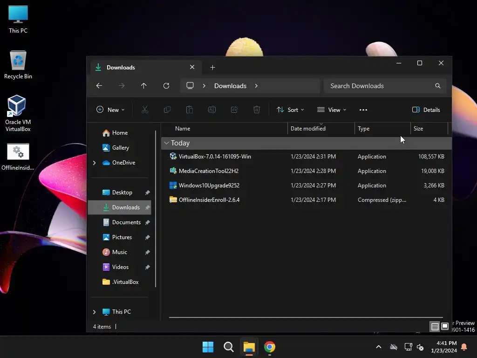Open Google Chrome from taskbar
Viewport: 477px width, 358px height.
pos(270,347)
